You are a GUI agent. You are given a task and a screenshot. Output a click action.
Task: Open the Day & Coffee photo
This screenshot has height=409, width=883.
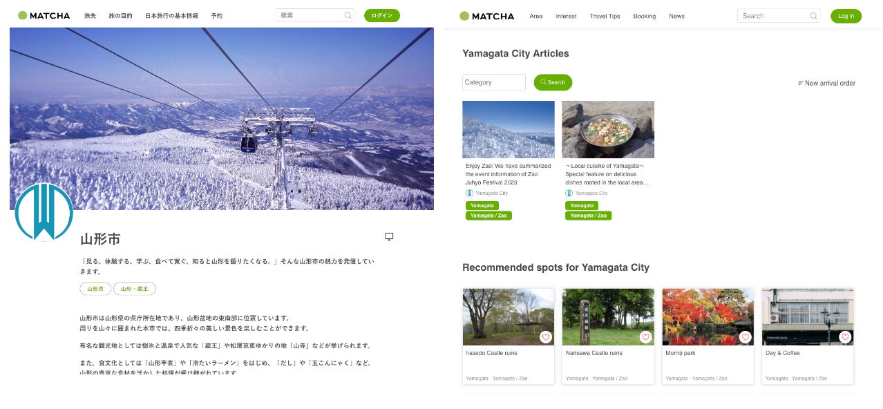point(808,317)
